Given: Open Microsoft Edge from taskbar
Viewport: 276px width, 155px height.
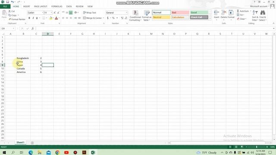Looking at the screenshot, I should tap(31, 152).
